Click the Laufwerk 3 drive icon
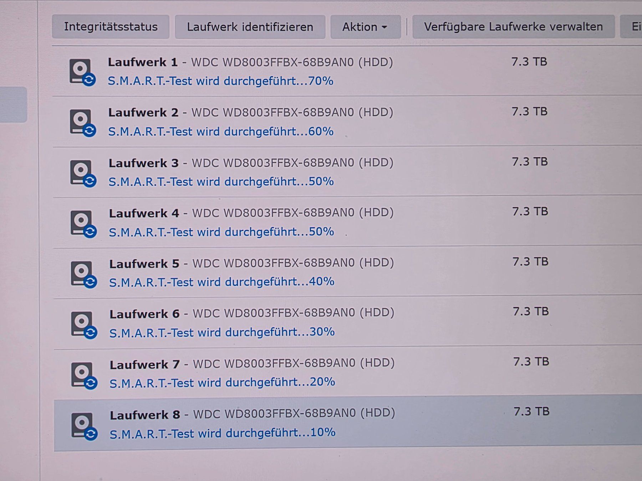This screenshot has height=481, width=642. 83,173
